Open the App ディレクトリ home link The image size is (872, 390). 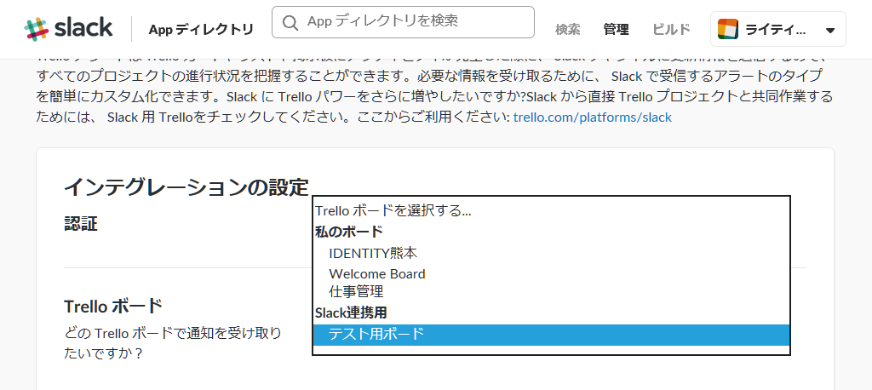point(201,30)
